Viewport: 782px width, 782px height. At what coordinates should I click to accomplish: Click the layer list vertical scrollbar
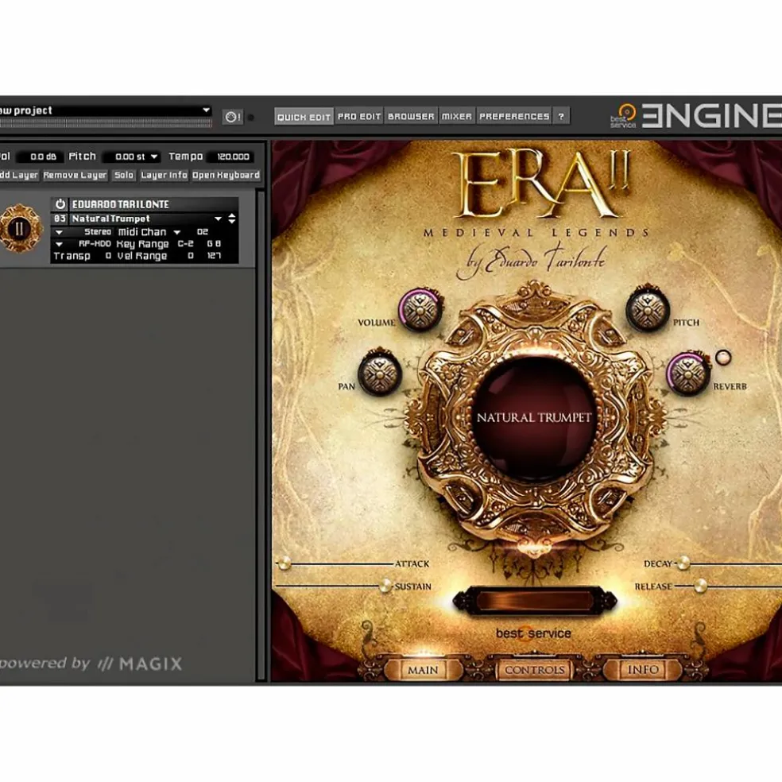[x=261, y=434]
